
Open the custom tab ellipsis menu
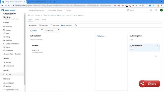tap(58, 30)
